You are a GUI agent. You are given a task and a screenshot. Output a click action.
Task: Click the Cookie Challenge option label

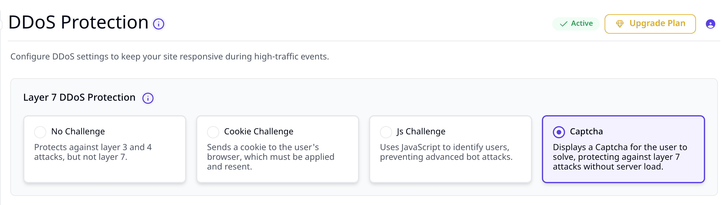tap(259, 132)
